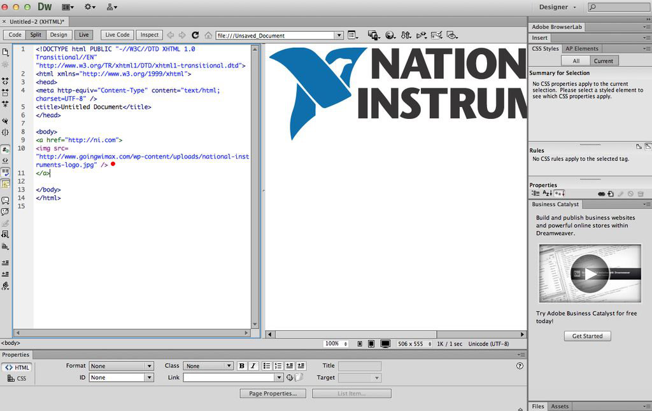The width and height of the screenshot is (652, 411).
Task: Open the Extend Dreamweaver gear menu
Action: click(90, 7)
